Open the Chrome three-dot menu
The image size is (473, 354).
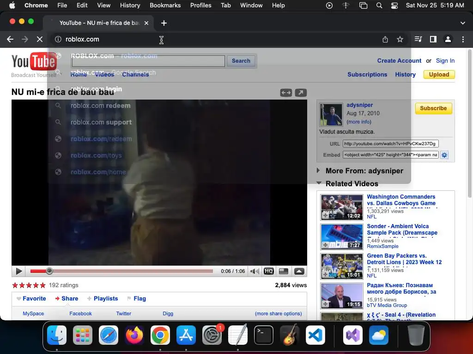pyautogui.click(x=463, y=40)
